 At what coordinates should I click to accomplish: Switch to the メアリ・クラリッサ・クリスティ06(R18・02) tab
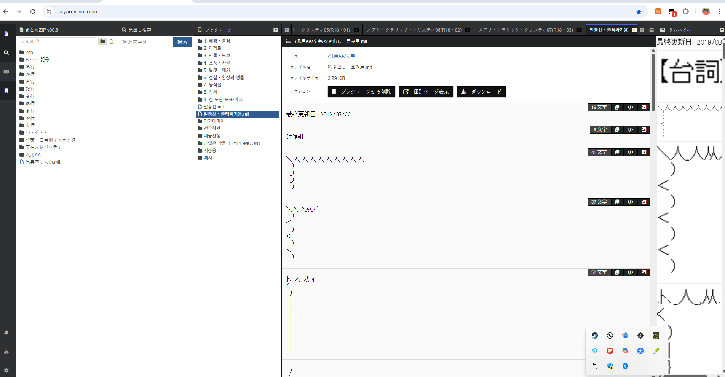pos(414,30)
